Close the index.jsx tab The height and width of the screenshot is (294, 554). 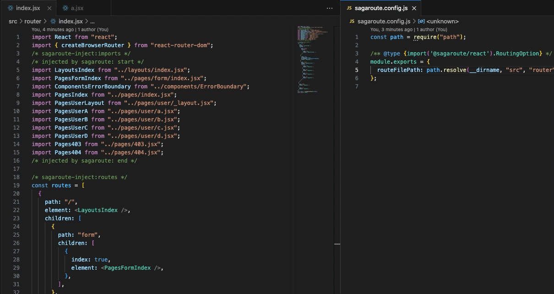point(49,8)
